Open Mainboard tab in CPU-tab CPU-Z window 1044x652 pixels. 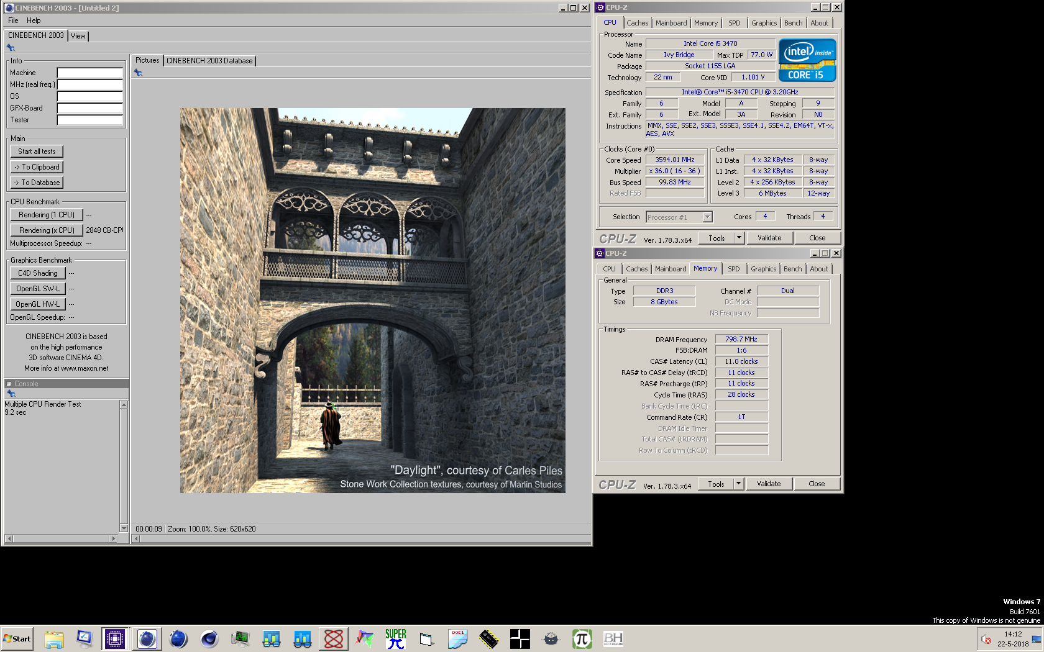(671, 23)
